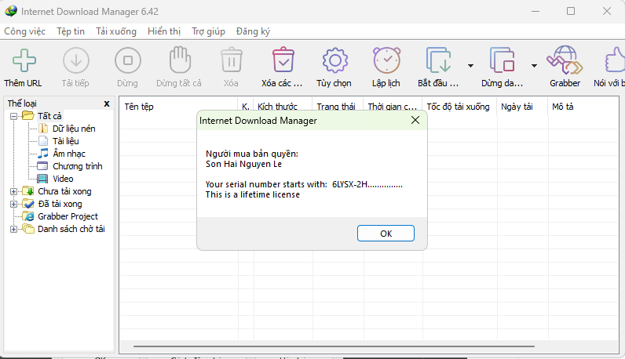Confirm the license dialog with OK
The width and height of the screenshot is (625, 359).
coord(386,234)
